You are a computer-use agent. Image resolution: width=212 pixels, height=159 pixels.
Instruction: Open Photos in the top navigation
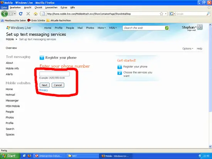tap(90, 28)
